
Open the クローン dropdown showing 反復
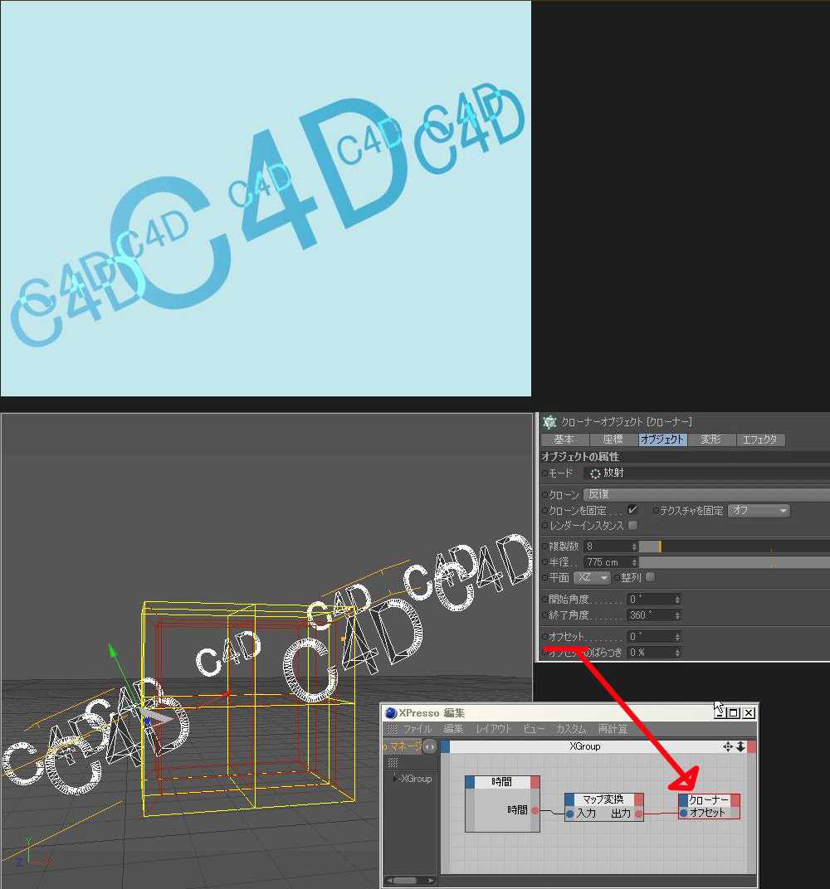click(x=706, y=494)
